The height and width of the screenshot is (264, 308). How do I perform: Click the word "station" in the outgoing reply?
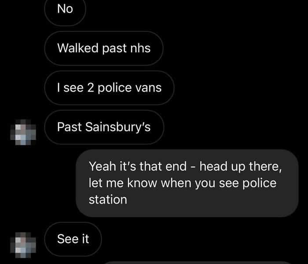[108, 200]
